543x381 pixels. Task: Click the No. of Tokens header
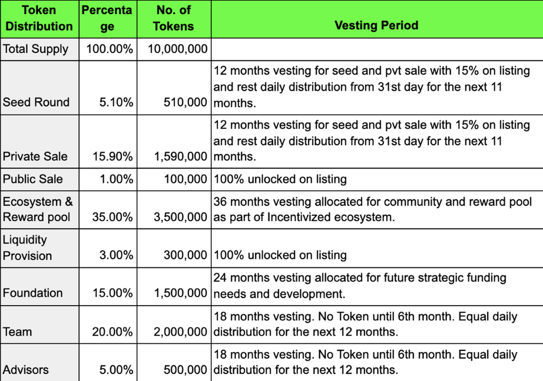pyautogui.click(x=173, y=18)
